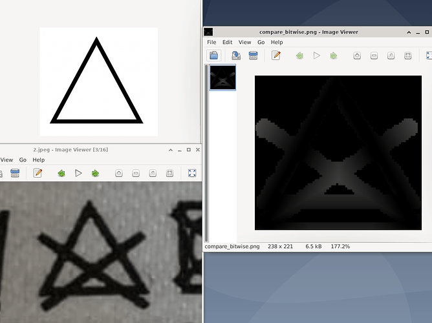Fit image to window in 2.jpeg viewer

[169, 173]
